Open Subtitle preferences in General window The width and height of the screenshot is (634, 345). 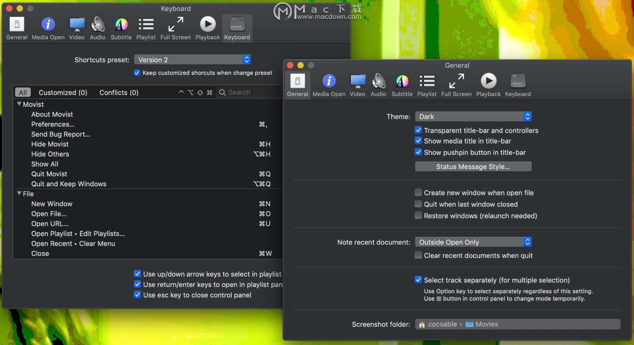pyautogui.click(x=402, y=85)
